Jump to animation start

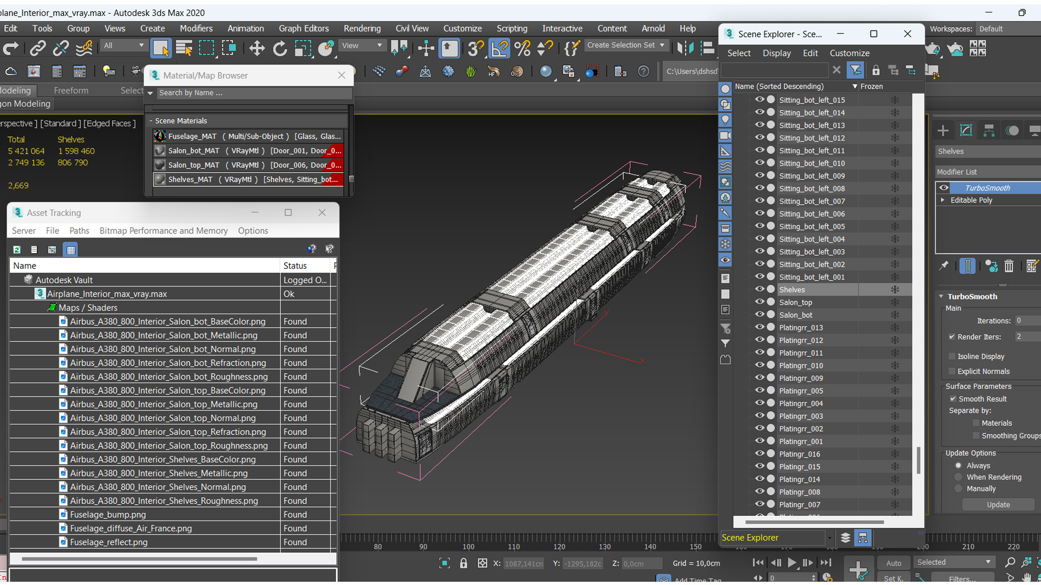[758, 563]
